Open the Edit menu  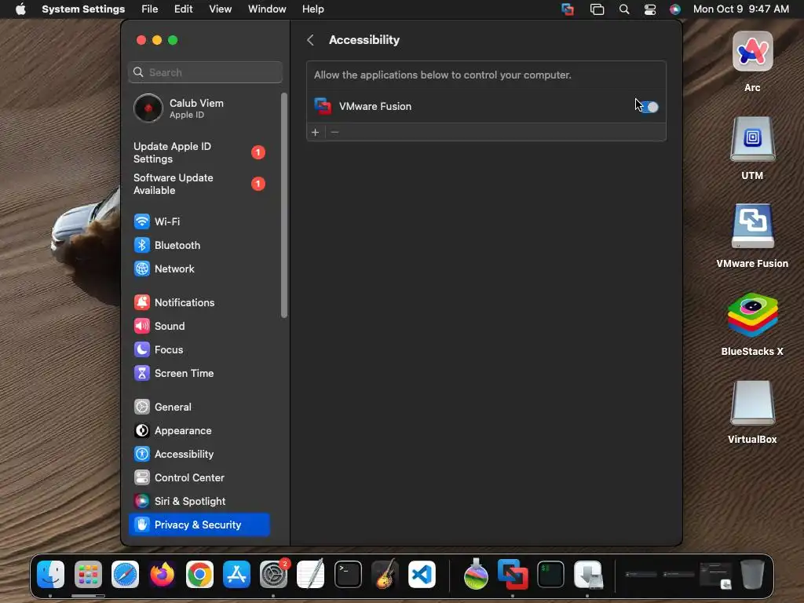click(x=183, y=9)
